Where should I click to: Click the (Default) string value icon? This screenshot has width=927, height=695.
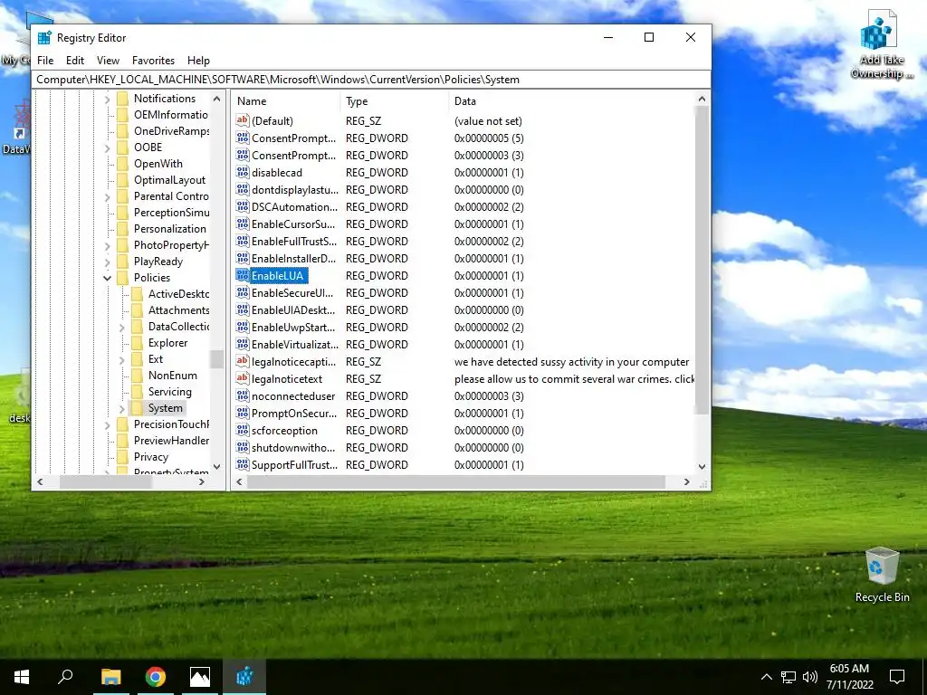click(243, 120)
